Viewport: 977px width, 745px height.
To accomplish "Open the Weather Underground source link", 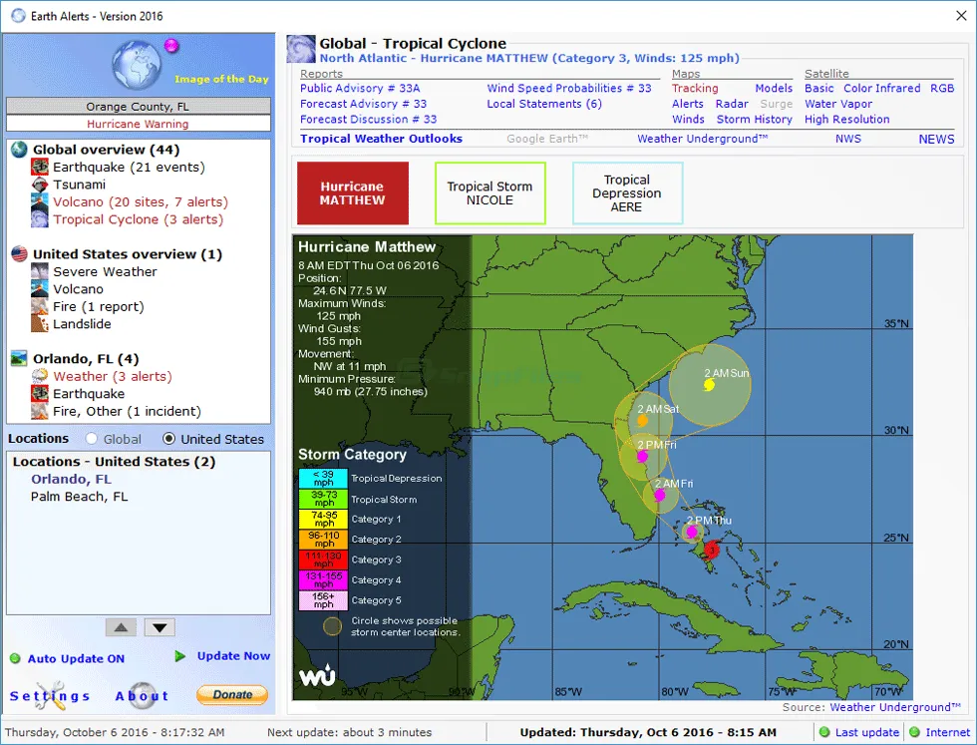I will pyautogui.click(x=895, y=707).
